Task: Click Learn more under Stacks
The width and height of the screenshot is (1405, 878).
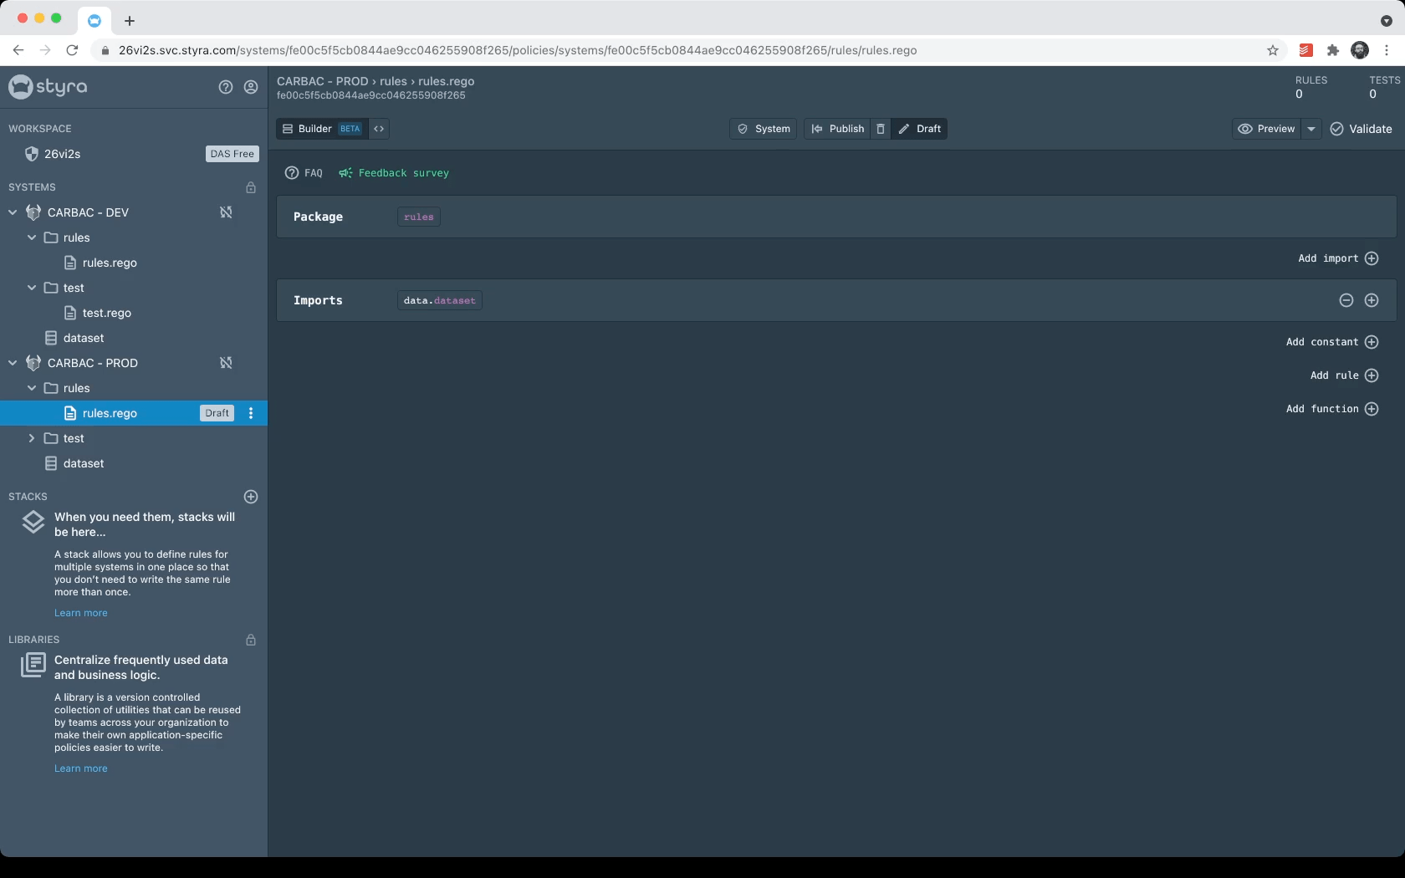Action: [81, 613]
